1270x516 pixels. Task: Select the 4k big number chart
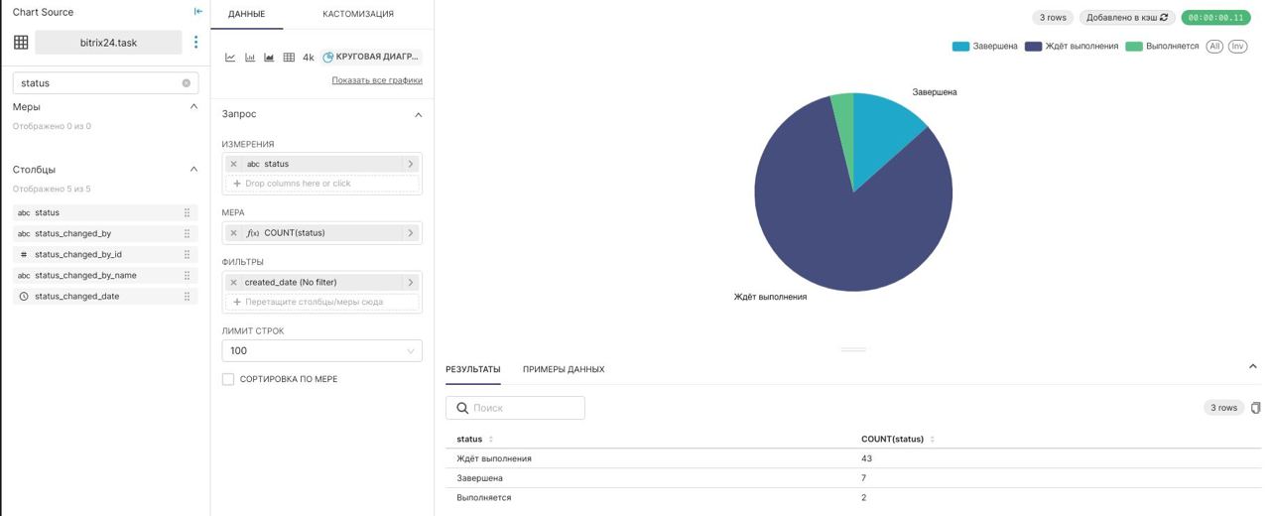click(x=309, y=58)
